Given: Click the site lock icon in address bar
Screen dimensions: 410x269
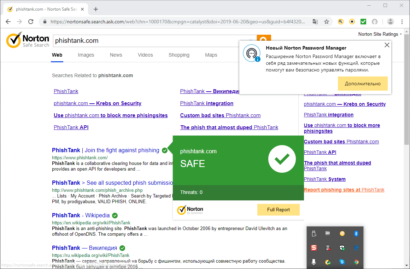Looking at the screenshot, I should click(x=45, y=22).
